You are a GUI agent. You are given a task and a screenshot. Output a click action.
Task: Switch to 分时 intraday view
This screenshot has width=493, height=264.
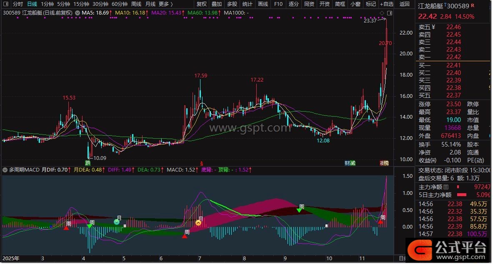pos(18,4)
